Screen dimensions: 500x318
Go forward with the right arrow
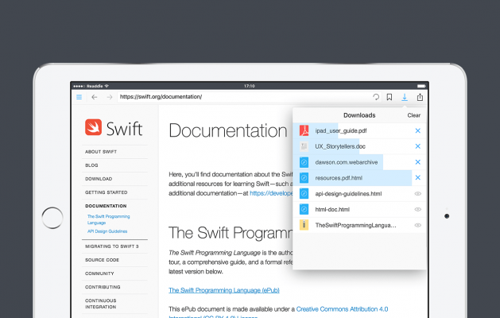click(x=110, y=97)
